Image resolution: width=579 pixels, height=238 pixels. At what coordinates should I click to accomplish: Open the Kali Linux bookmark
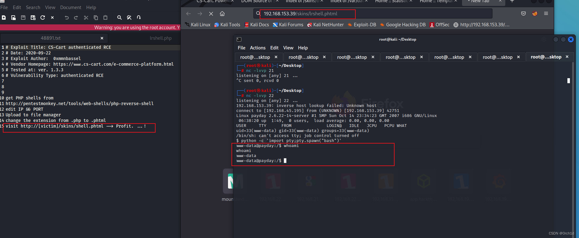pyautogui.click(x=198, y=25)
